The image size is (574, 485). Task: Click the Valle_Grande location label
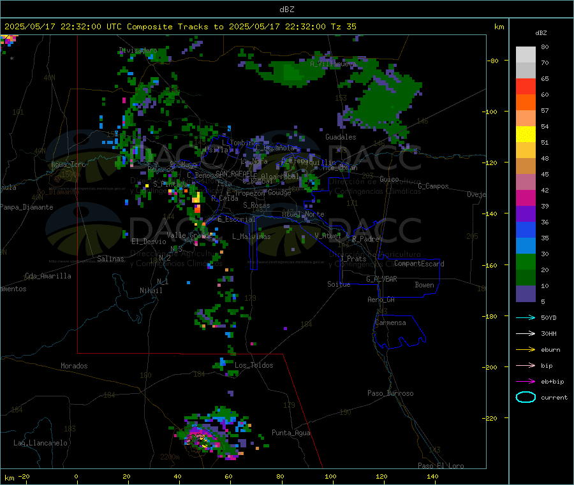point(189,235)
